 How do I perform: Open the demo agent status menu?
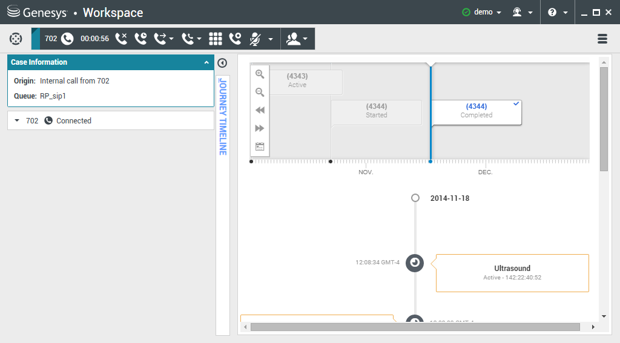pyautogui.click(x=482, y=12)
